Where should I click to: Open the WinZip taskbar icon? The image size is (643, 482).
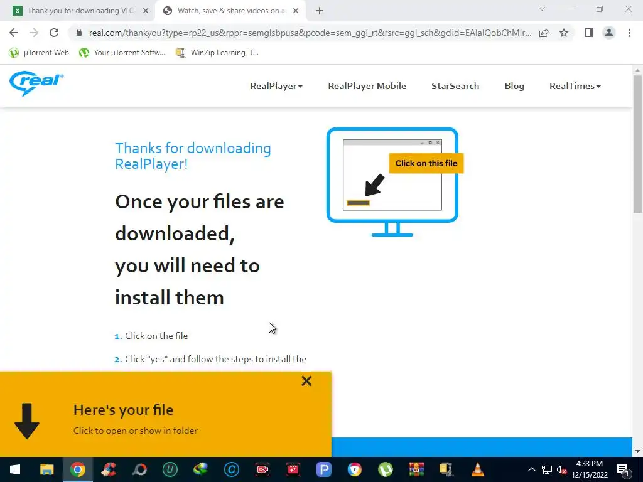point(446,469)
